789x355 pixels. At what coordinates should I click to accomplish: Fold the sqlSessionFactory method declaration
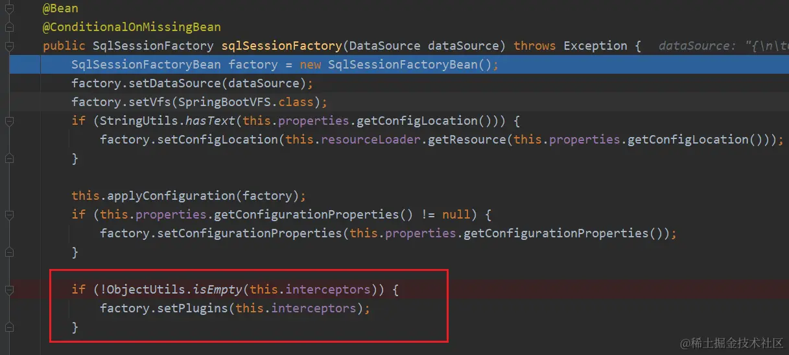tap(8, 46)
